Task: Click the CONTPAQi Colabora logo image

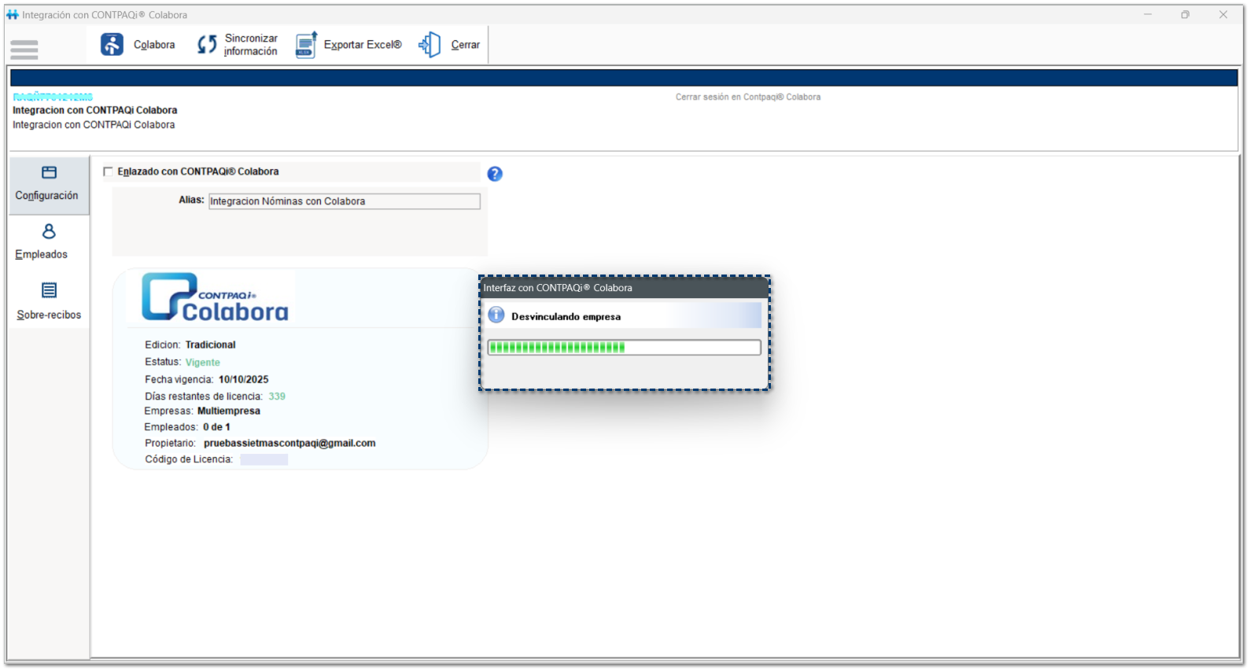Action: pyautogui.click(x=215, y=297)
